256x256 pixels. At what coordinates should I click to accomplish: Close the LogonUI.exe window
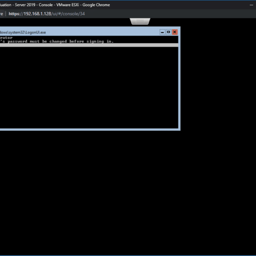[x=175, y=32]
